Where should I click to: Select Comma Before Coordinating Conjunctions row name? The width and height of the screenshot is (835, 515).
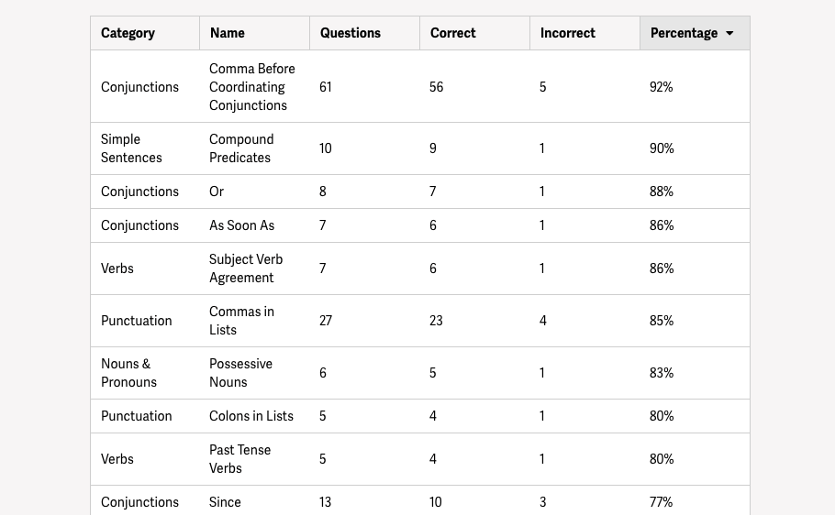tap(252, 87)
